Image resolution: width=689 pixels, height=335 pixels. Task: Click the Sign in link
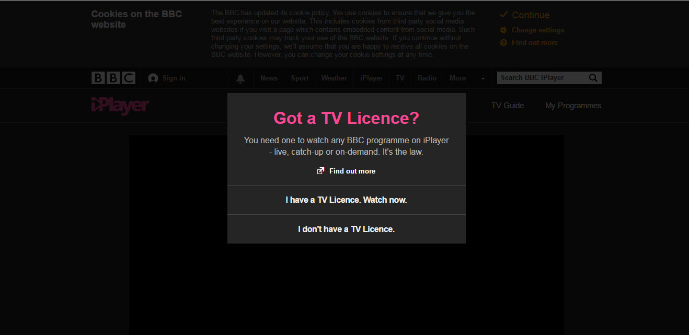(x=174, y=78)
